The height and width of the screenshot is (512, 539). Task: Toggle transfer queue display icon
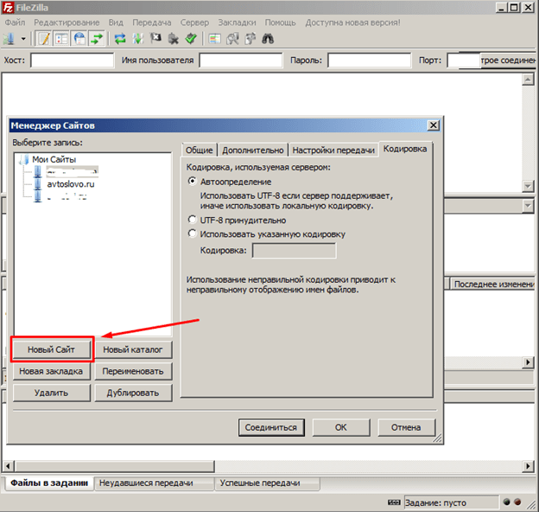(x=97, y=39)
